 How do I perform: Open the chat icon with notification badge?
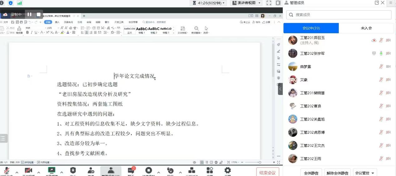pos(131,171)
